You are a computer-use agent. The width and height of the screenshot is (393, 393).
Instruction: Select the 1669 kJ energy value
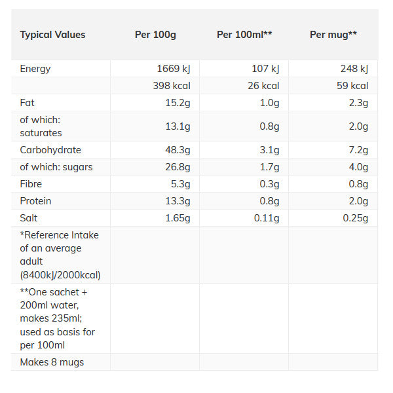(174, 69)
